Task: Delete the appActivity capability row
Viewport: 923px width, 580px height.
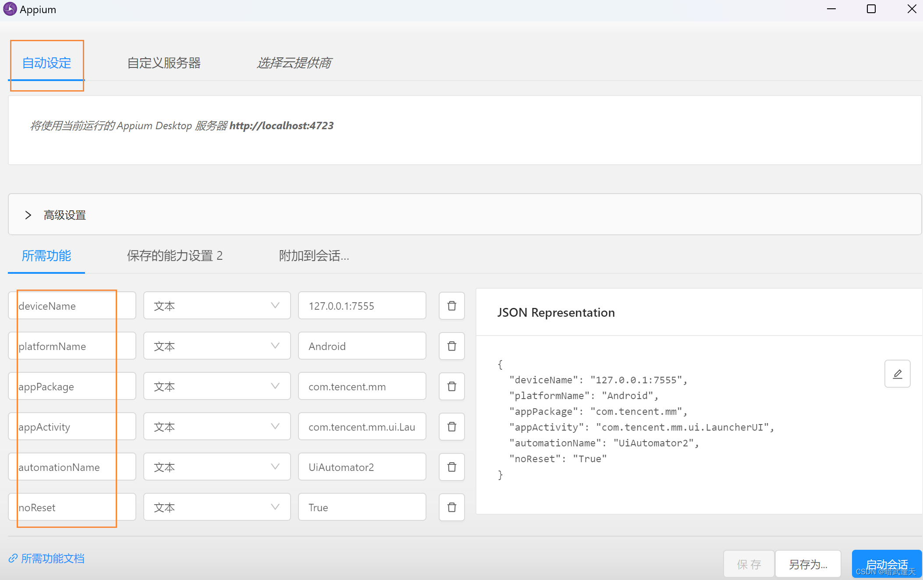Action: coord(451,427)
